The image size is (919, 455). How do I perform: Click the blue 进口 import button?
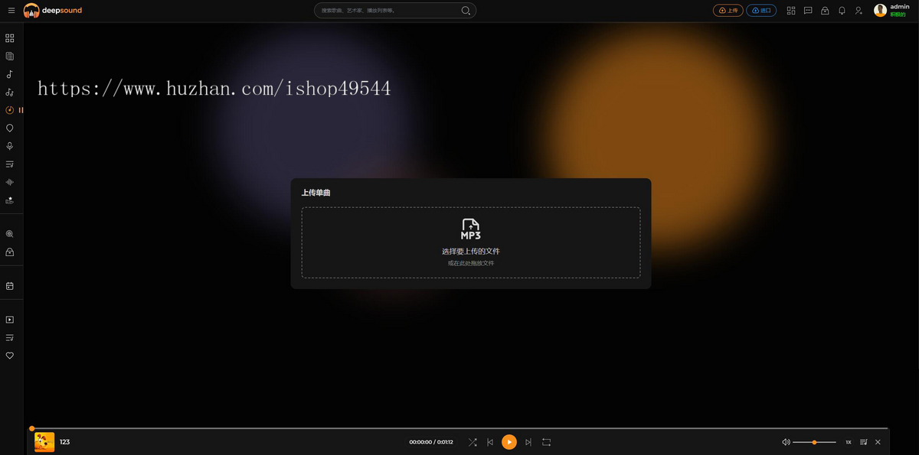coord(760,11)
